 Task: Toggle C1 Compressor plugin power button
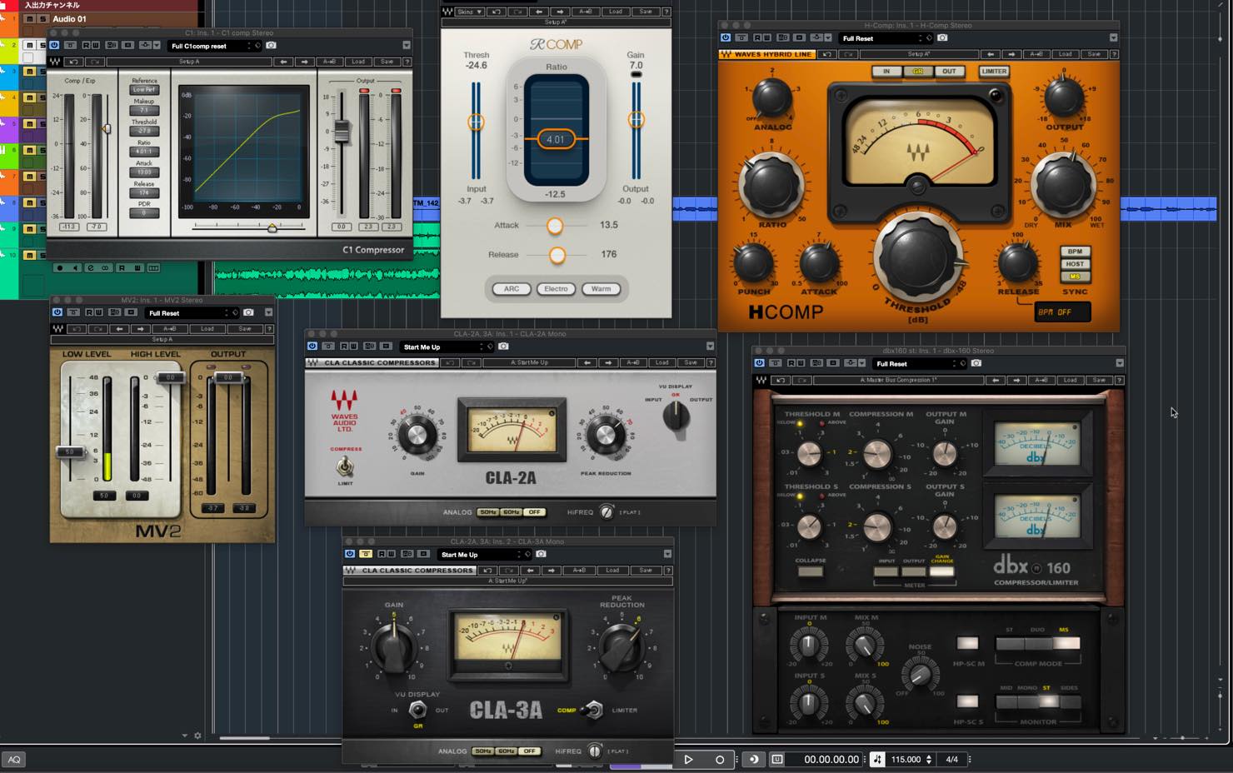(55, 45)
